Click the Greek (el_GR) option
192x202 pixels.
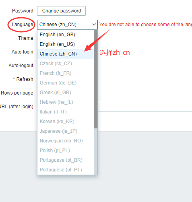coord(66,93)
